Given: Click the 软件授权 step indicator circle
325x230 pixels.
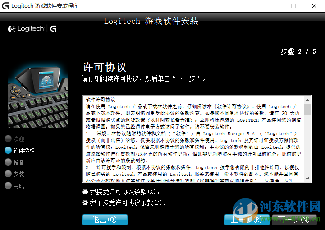Looking at the screenshot, I should [x=8, y=150].
